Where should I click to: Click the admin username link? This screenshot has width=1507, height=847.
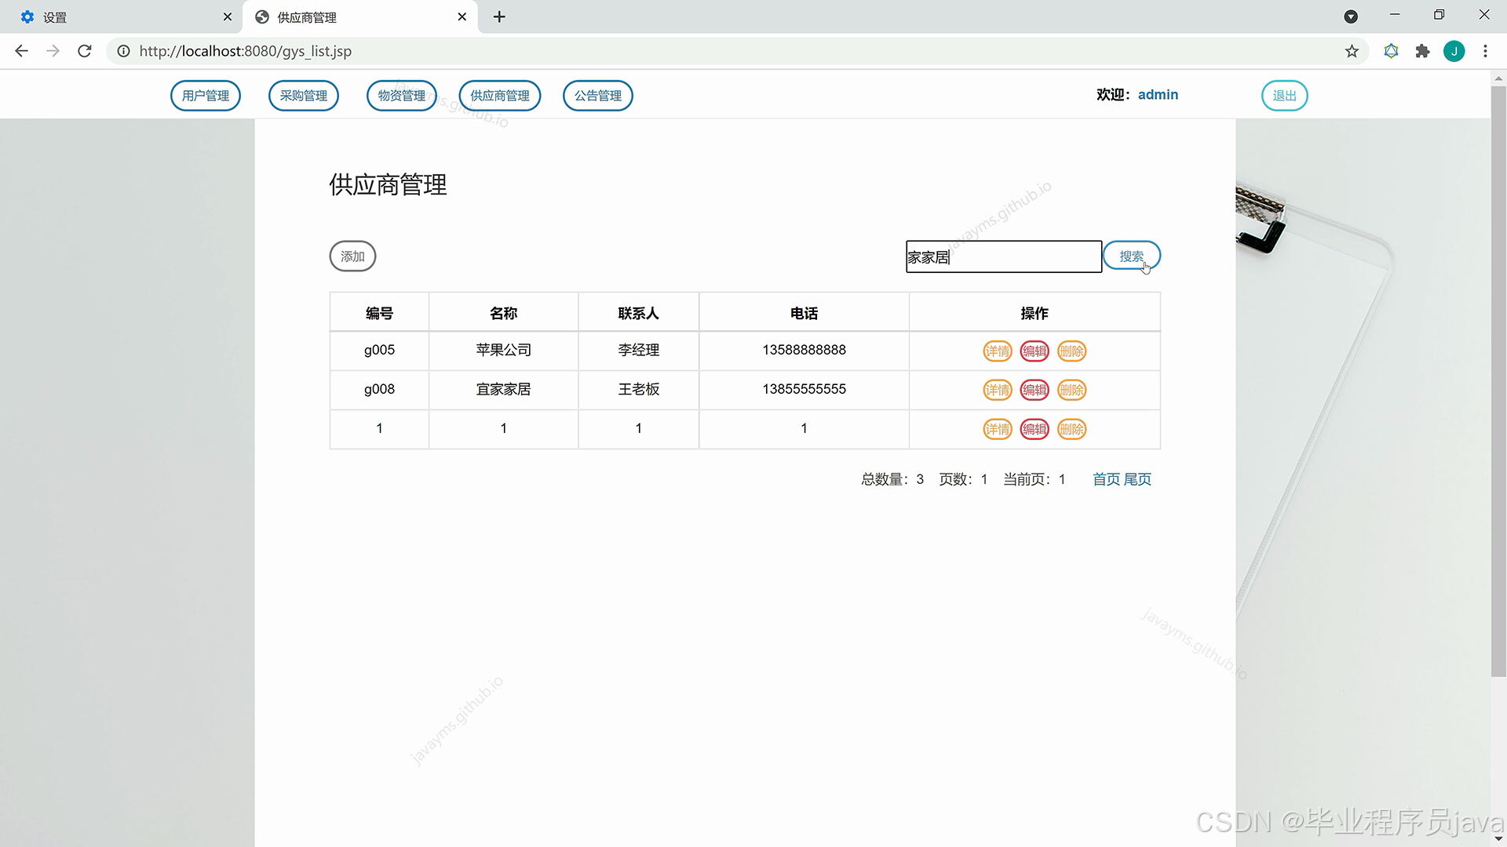(1158, 95)
